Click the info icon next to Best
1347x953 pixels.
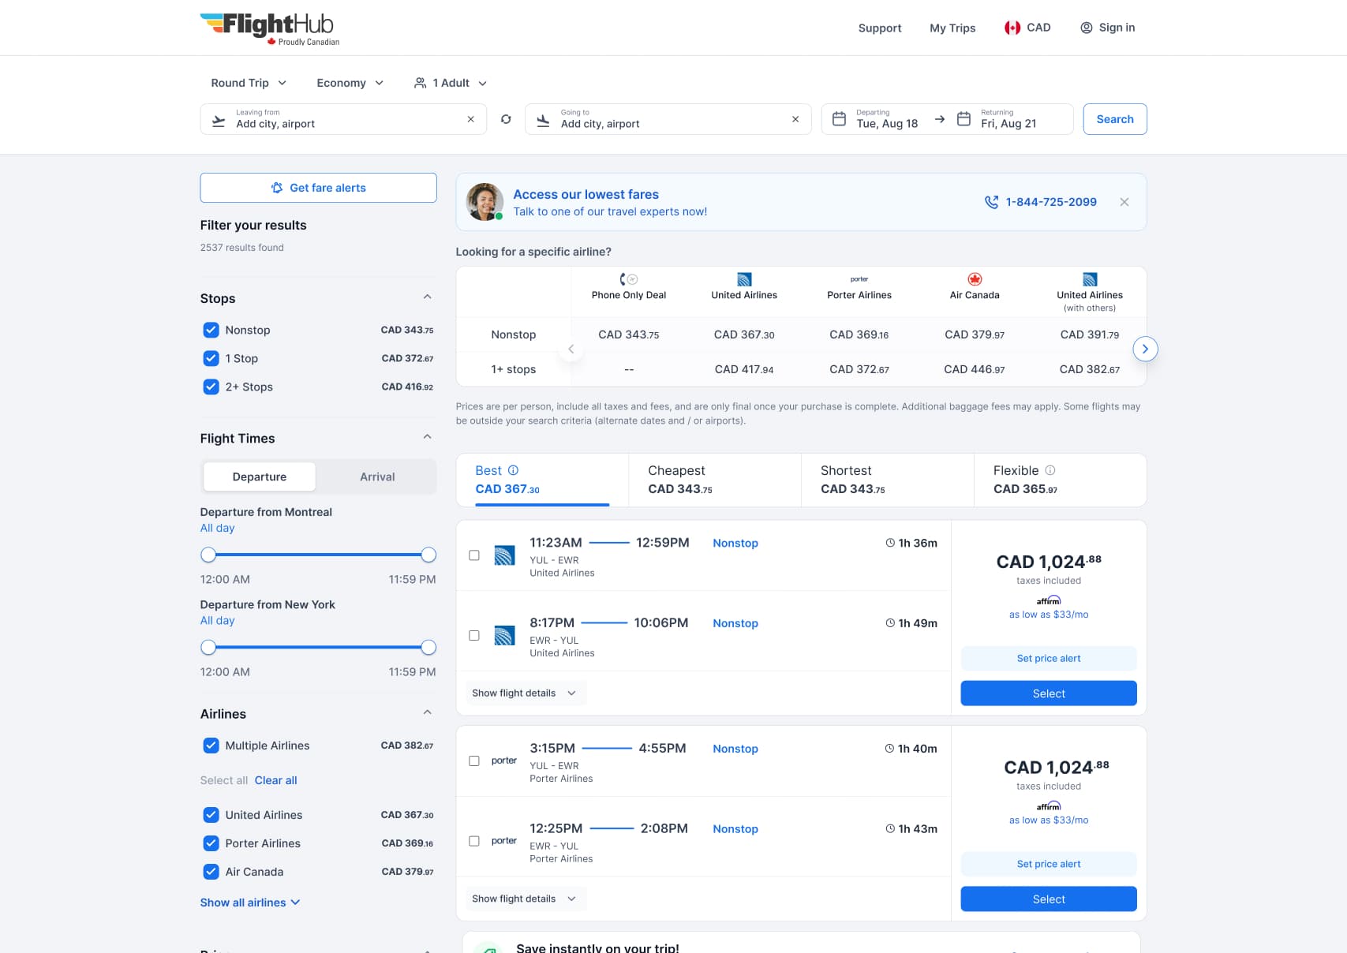coord(514,470)
